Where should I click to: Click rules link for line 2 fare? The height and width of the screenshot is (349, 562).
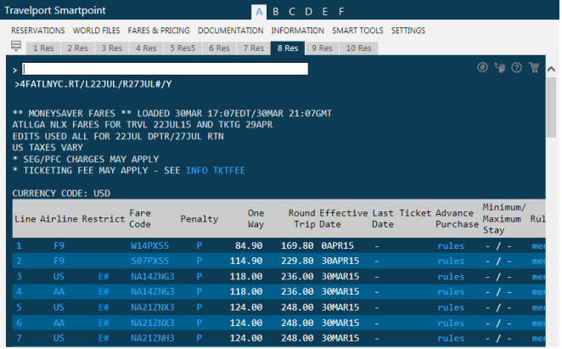click(x=451, y=261)
